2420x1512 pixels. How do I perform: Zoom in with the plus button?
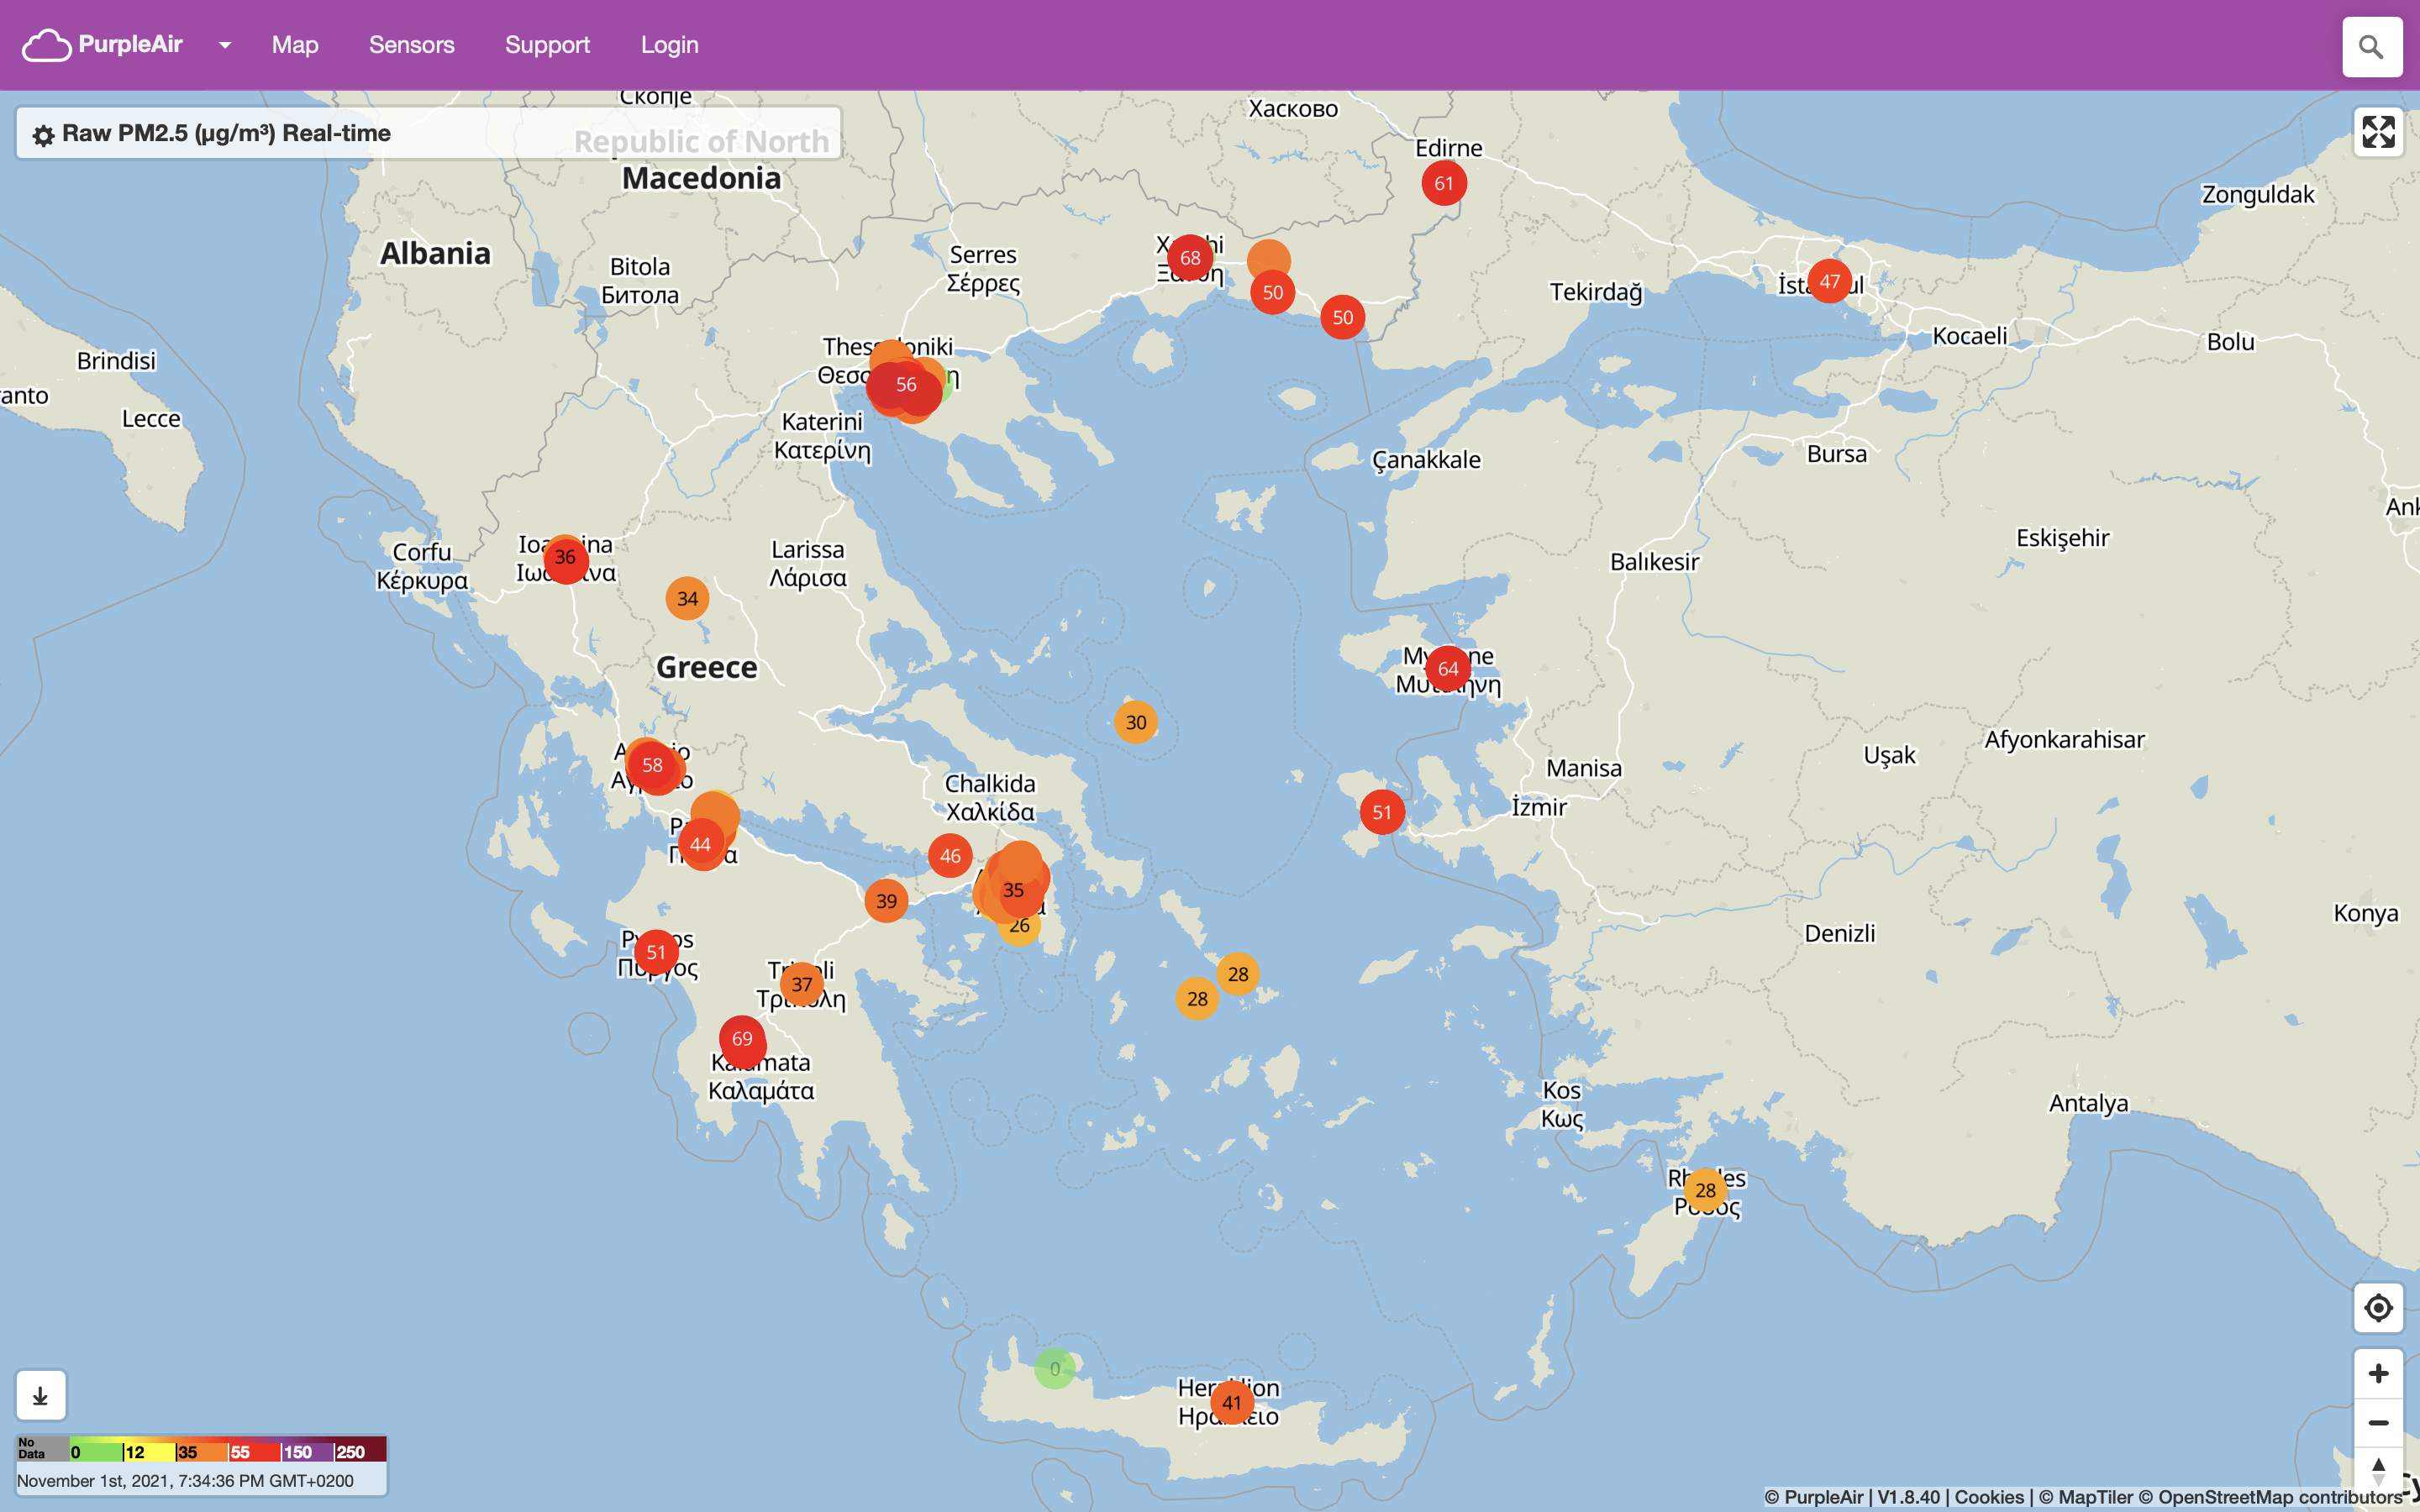2378,1374
